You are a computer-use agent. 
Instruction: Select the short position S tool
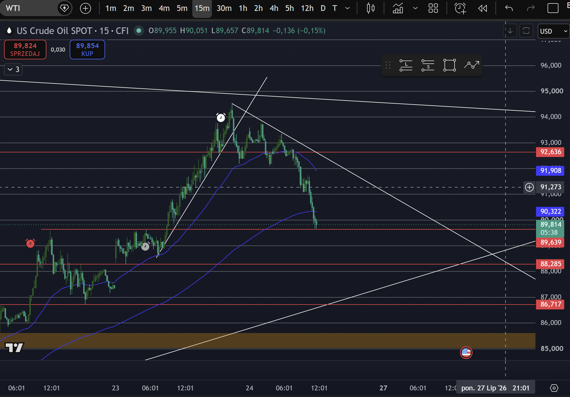tap(428, 66)
